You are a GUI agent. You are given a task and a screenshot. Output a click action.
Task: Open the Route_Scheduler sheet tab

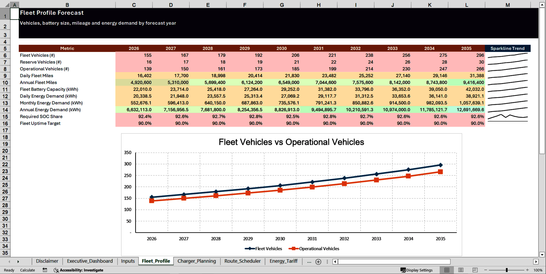243,261
